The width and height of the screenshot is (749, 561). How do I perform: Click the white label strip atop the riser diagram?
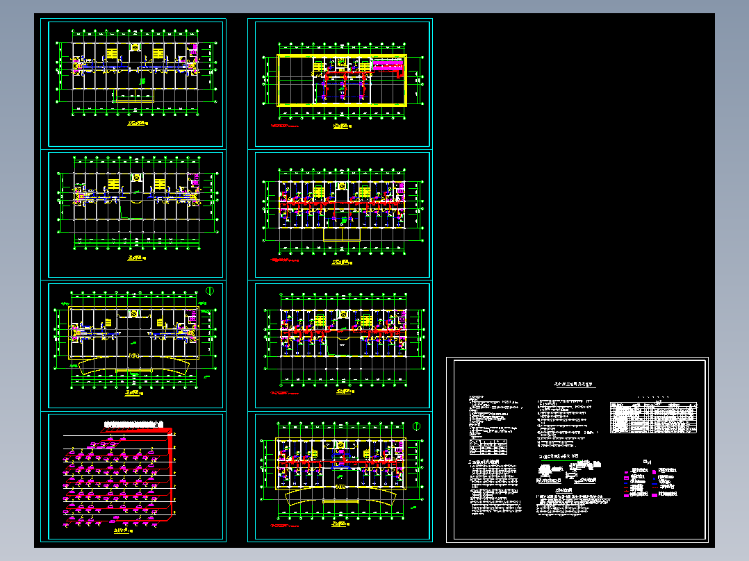click(x=133, y=424)
